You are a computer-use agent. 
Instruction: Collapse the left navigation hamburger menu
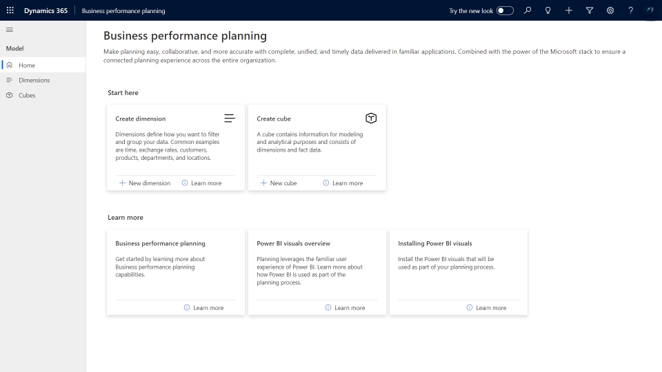[9, 30]
